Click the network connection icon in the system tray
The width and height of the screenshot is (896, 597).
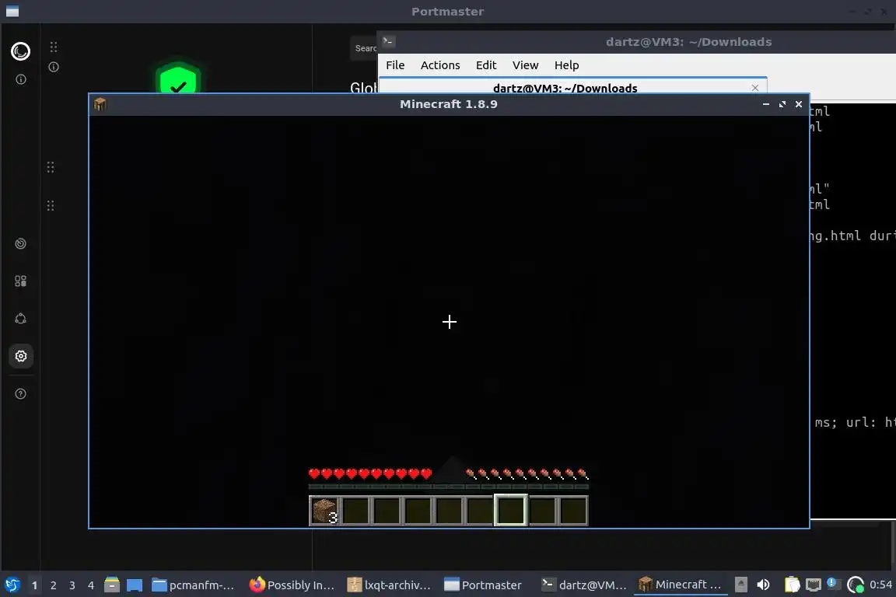pos(813,585)
